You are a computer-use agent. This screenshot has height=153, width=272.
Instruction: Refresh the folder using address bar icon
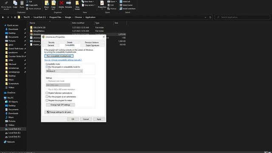tap(210, 17)
